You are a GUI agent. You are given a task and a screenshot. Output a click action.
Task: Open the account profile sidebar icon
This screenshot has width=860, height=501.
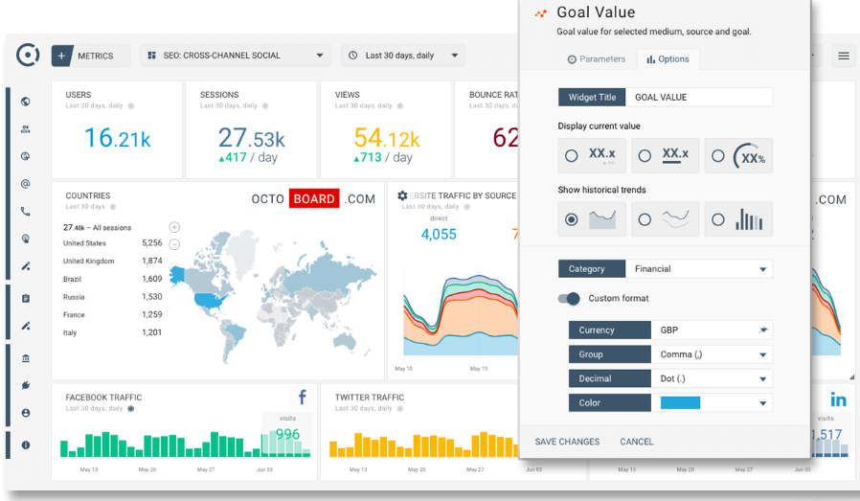click(x=25, y=413)
